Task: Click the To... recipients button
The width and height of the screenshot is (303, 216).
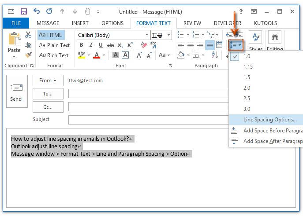Action: (48, 93)
